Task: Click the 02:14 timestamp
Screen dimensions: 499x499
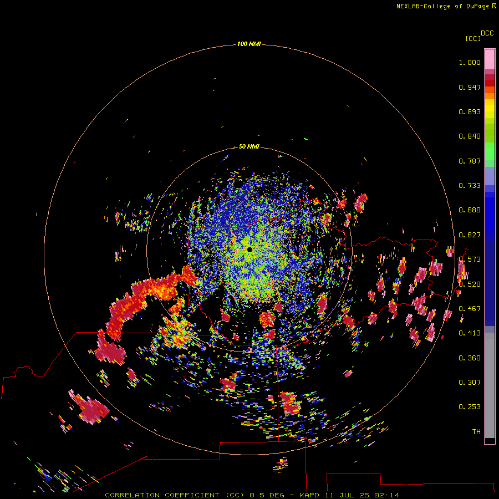Action: [x=386, y=495]
